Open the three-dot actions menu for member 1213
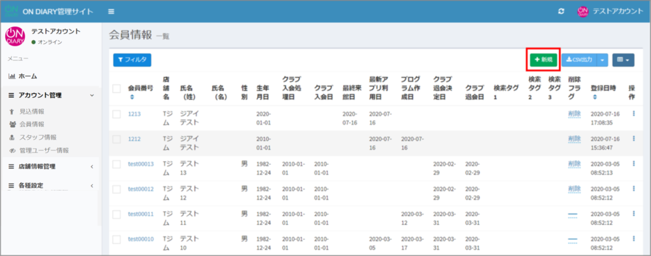 pos(633,113)
